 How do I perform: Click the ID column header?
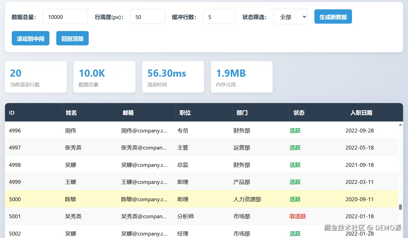pyautogui.click(x=33, y=112)
